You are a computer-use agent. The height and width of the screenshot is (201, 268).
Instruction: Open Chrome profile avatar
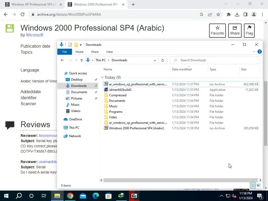tap(254, 15)
